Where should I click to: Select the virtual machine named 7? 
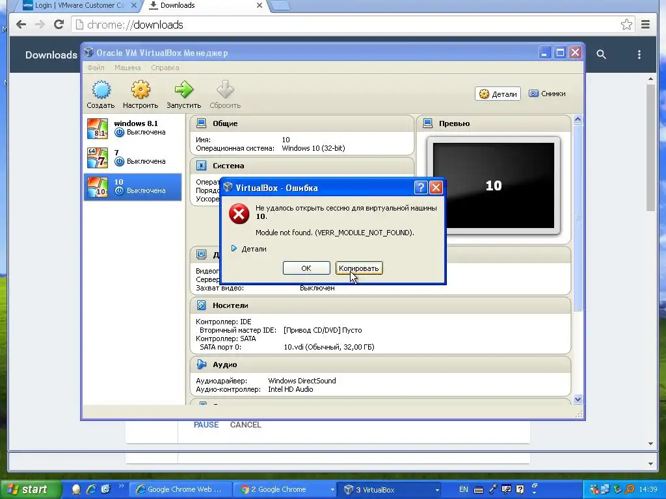coord(133,157)
